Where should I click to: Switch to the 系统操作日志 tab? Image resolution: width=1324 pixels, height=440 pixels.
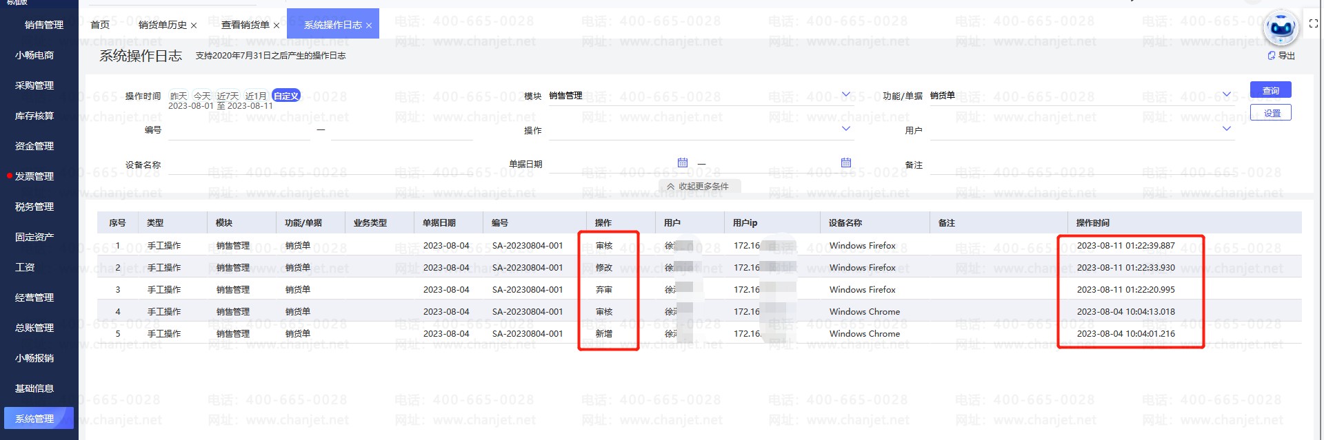[x=333, y=25]
